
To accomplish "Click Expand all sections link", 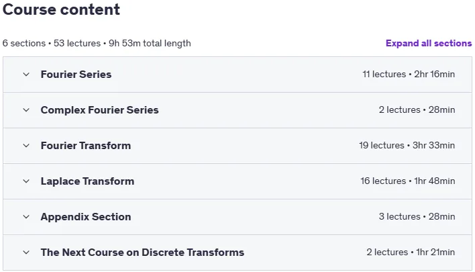I will tap(429, 44).
